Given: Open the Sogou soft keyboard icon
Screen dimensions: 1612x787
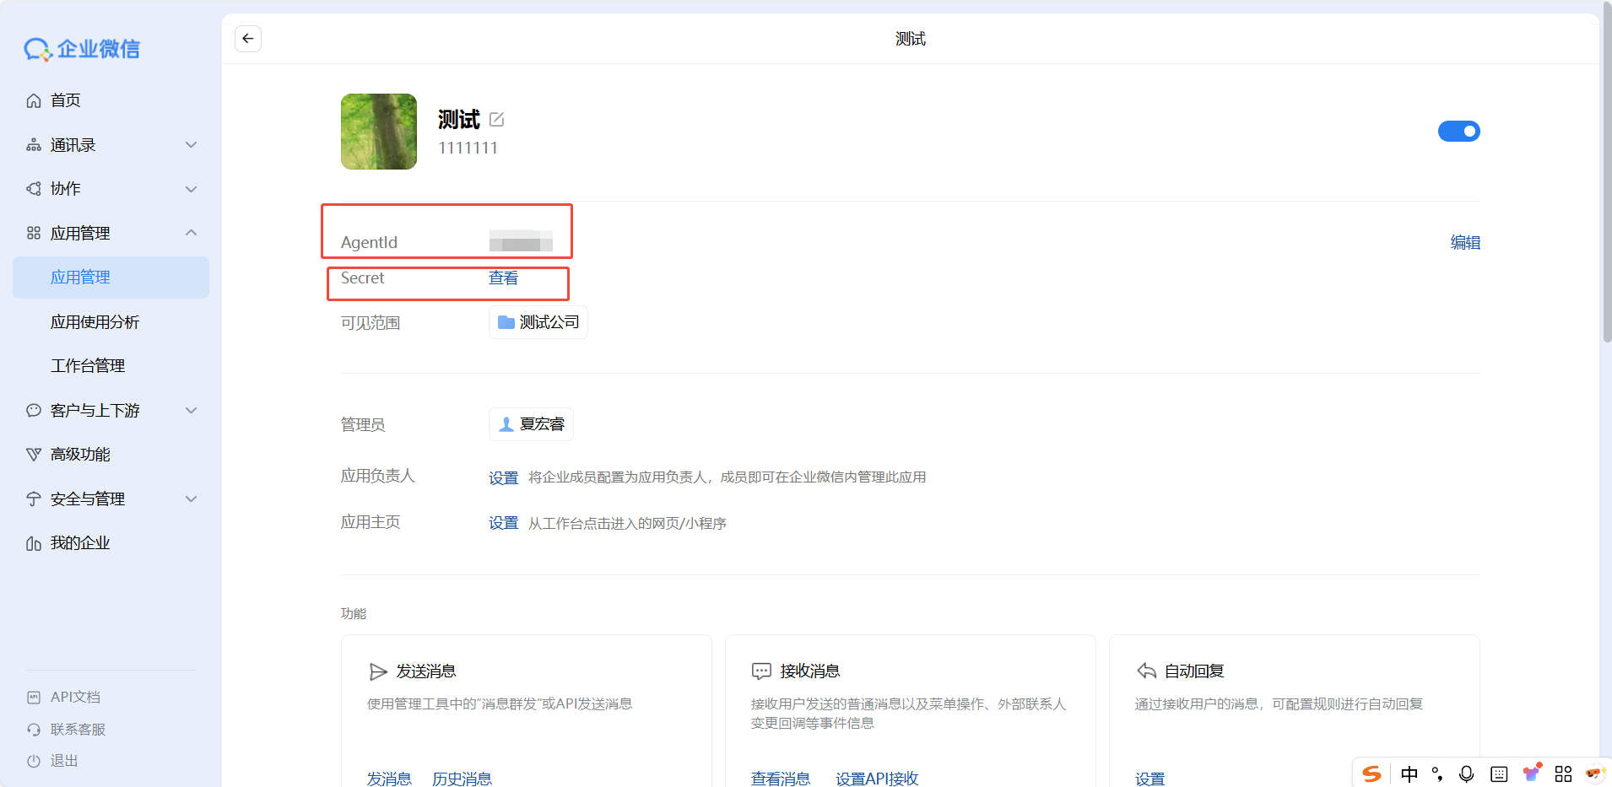Looking at the screenshot, I should coord(1499,774).
